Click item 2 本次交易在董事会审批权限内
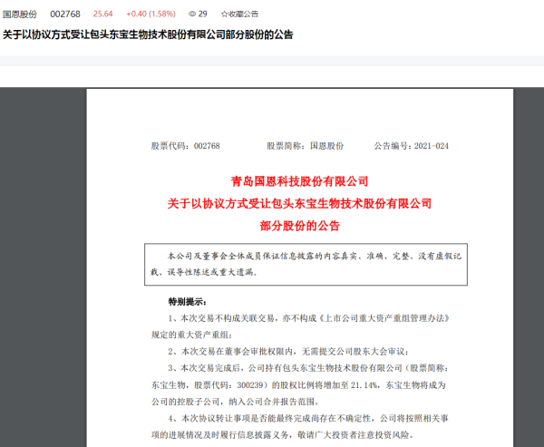 pos(288,352)
